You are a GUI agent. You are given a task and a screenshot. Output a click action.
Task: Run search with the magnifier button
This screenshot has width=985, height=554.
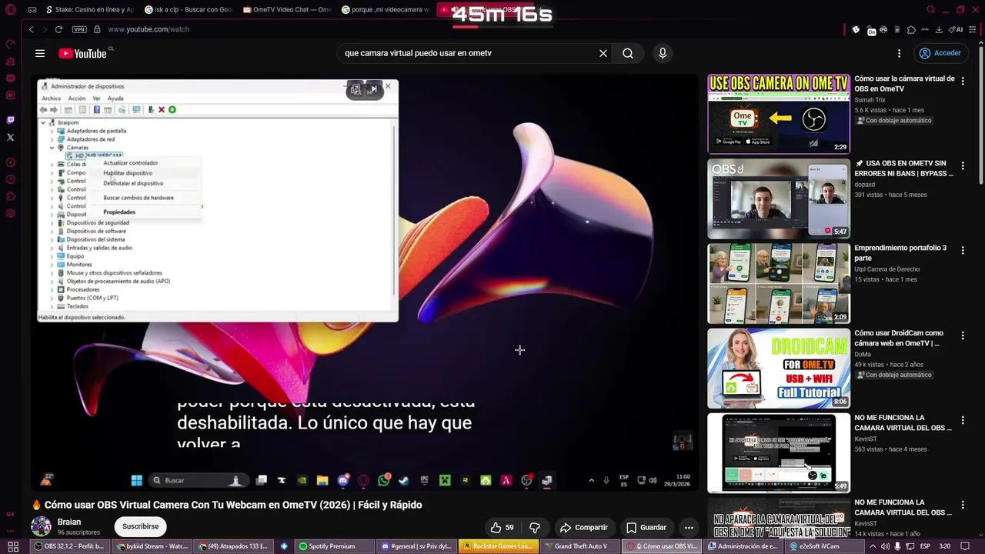tap(628, 53)
